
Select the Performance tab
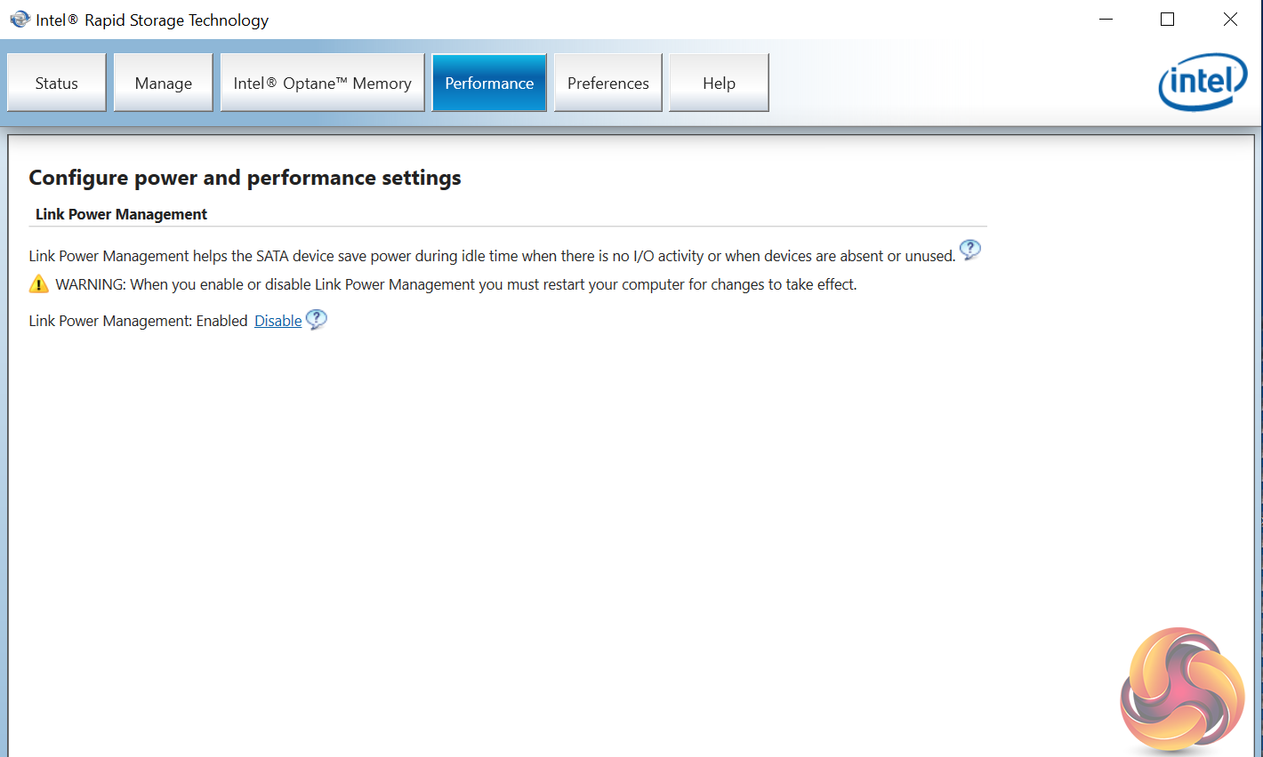pos(489,83)
